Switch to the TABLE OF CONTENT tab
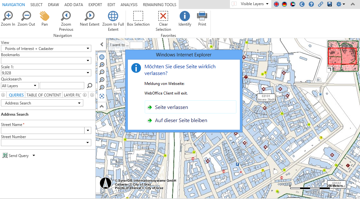The height and width of the screenshot is (207, 360). click(44, 95)
